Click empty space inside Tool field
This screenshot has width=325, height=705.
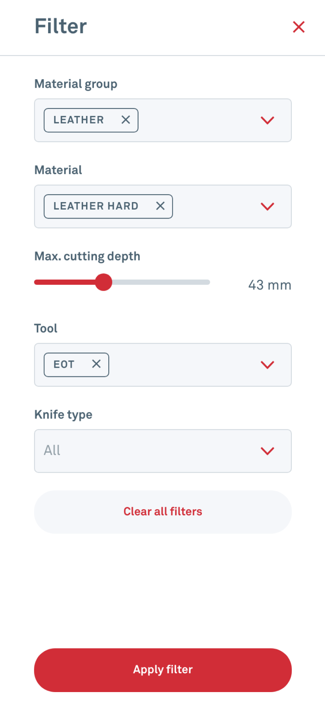(x=180, y=365)
